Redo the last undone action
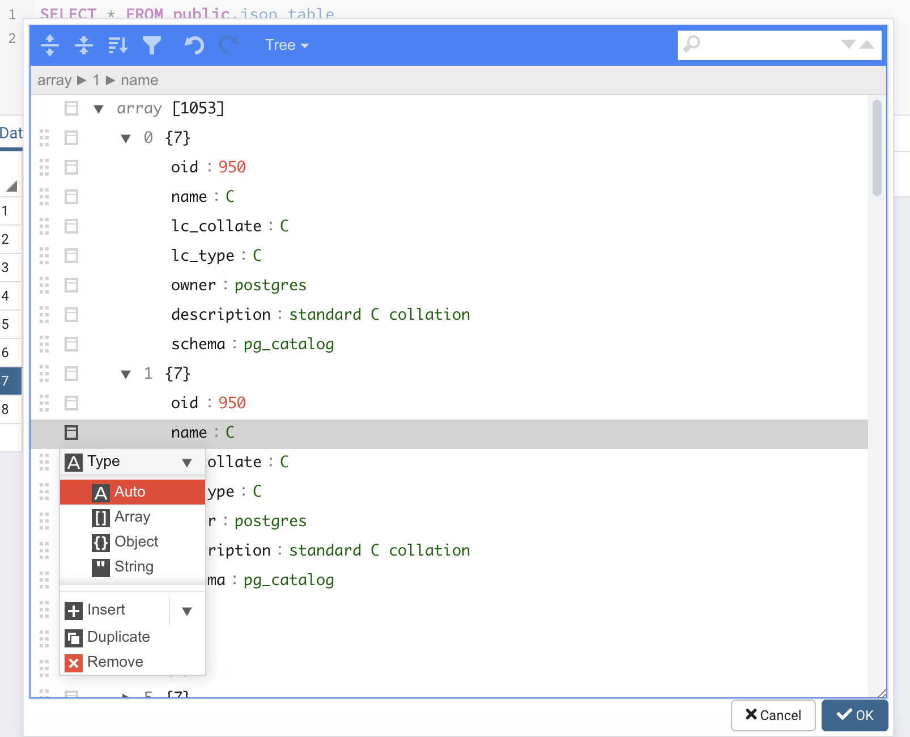Image resolution: width=910 pixels, height=737 pixels. tap(228, 45)
